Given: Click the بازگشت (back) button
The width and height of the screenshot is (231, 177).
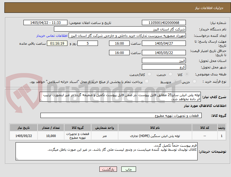Looking at the screenshot, I should click(x=108, y=169).
